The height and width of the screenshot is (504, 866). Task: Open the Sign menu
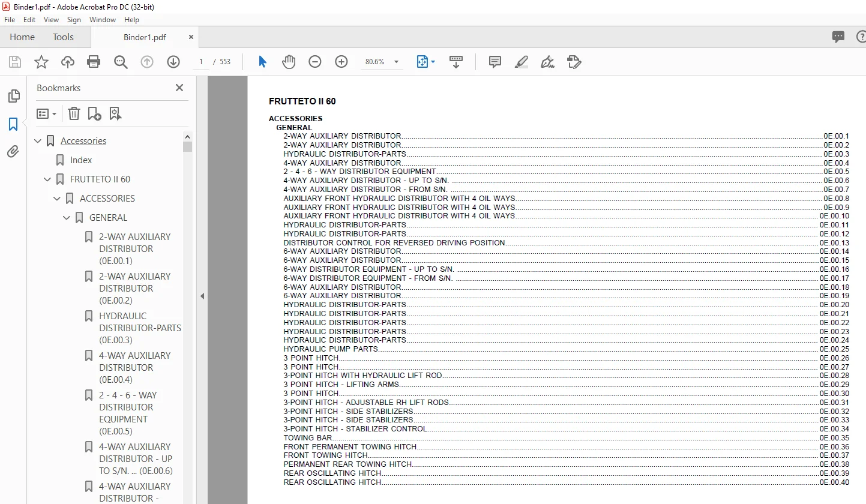click(x=74, y=20)
